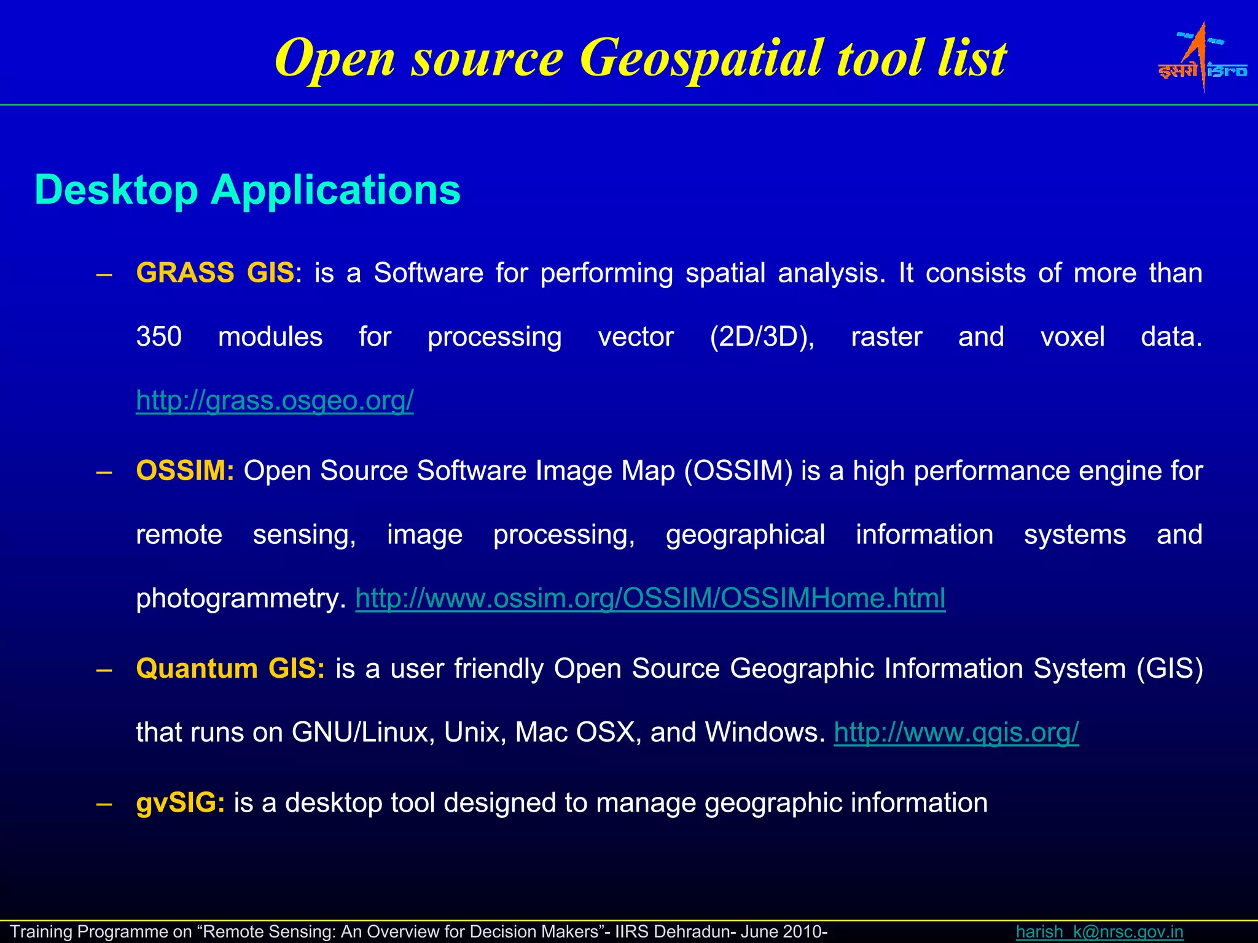The image size is (1258, 943).
Task: Click the 'gvSIG:' bold label
Action: [181, 803]
